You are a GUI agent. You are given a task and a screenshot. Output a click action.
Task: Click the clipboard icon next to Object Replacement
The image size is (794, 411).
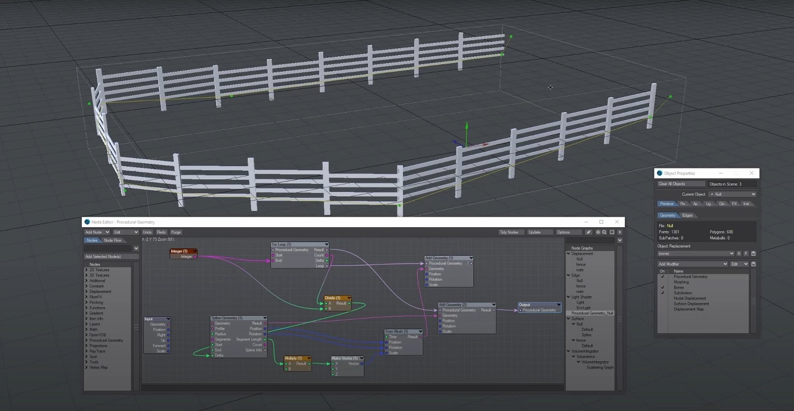point(753,253)
